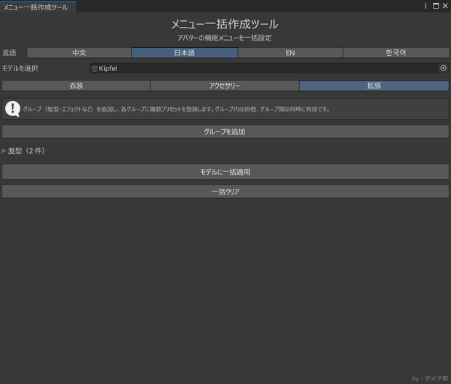Open the object picker circle icon
The image size is (451, 384).
pos(443,68)
